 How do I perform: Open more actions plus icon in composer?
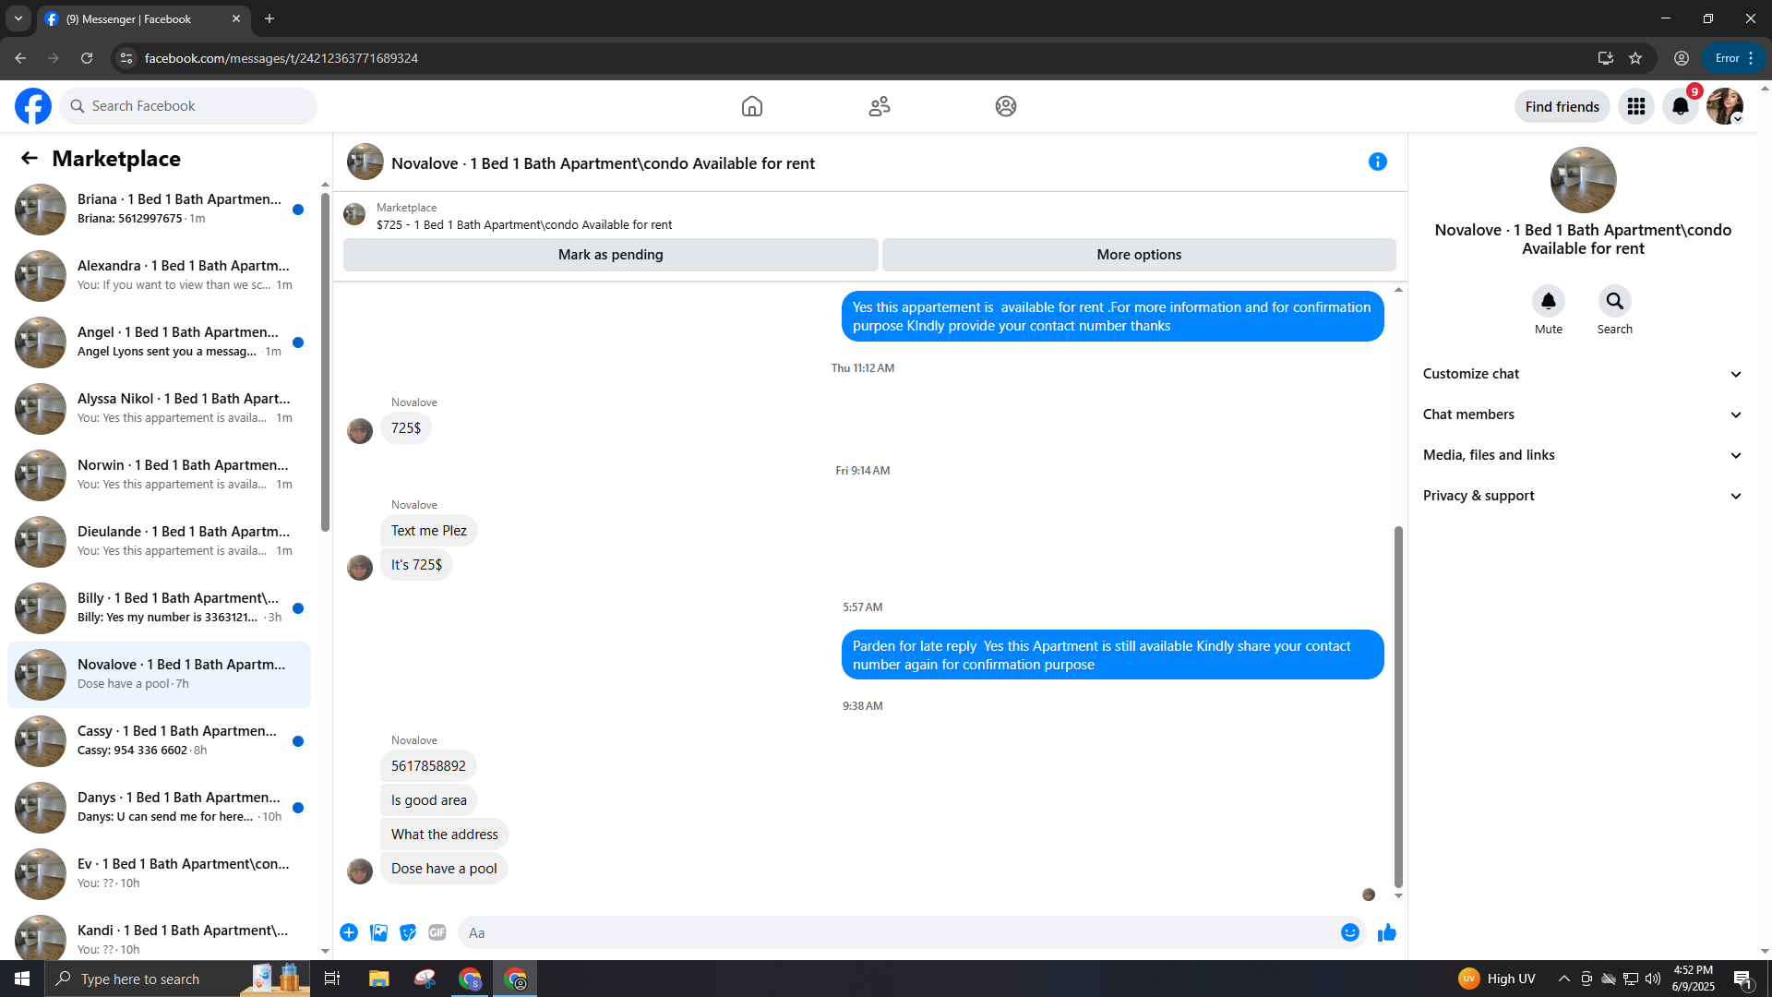[x=349, y=932]
